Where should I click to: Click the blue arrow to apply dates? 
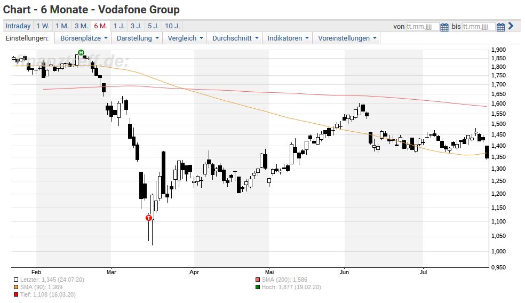pyautogui.click(x=511, y=26)
